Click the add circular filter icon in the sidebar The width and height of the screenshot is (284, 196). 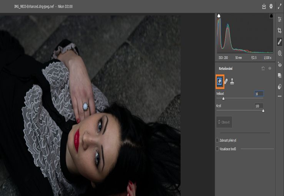click(280, 64)
